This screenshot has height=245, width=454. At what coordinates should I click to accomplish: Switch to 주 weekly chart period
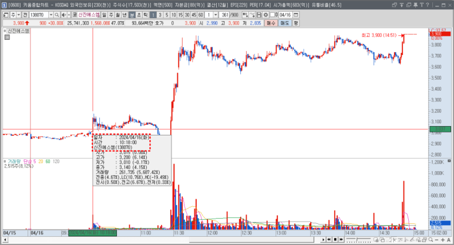point(111,15)
